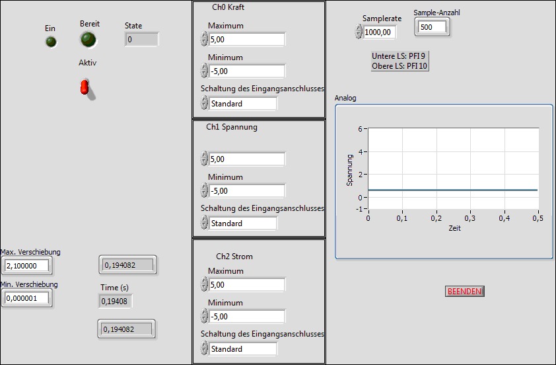The height and width of the screenshot is (365, 556).
Task: Click the upper 0,194082 indicator
Action: coord(127,265)
